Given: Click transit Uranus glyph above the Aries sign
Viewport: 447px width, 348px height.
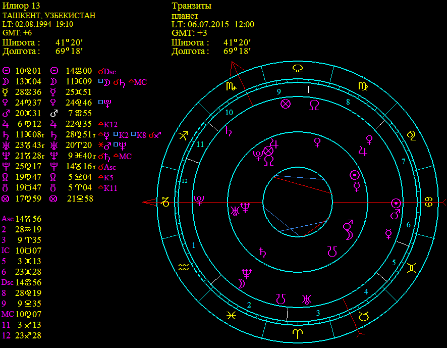Looking at the screenshot, I should 306,299.
